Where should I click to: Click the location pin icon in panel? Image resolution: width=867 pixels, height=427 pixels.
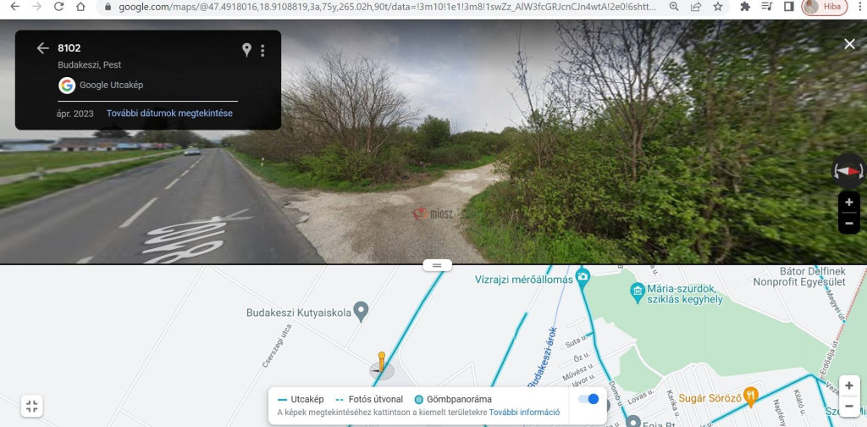click(x=246, y=50)
